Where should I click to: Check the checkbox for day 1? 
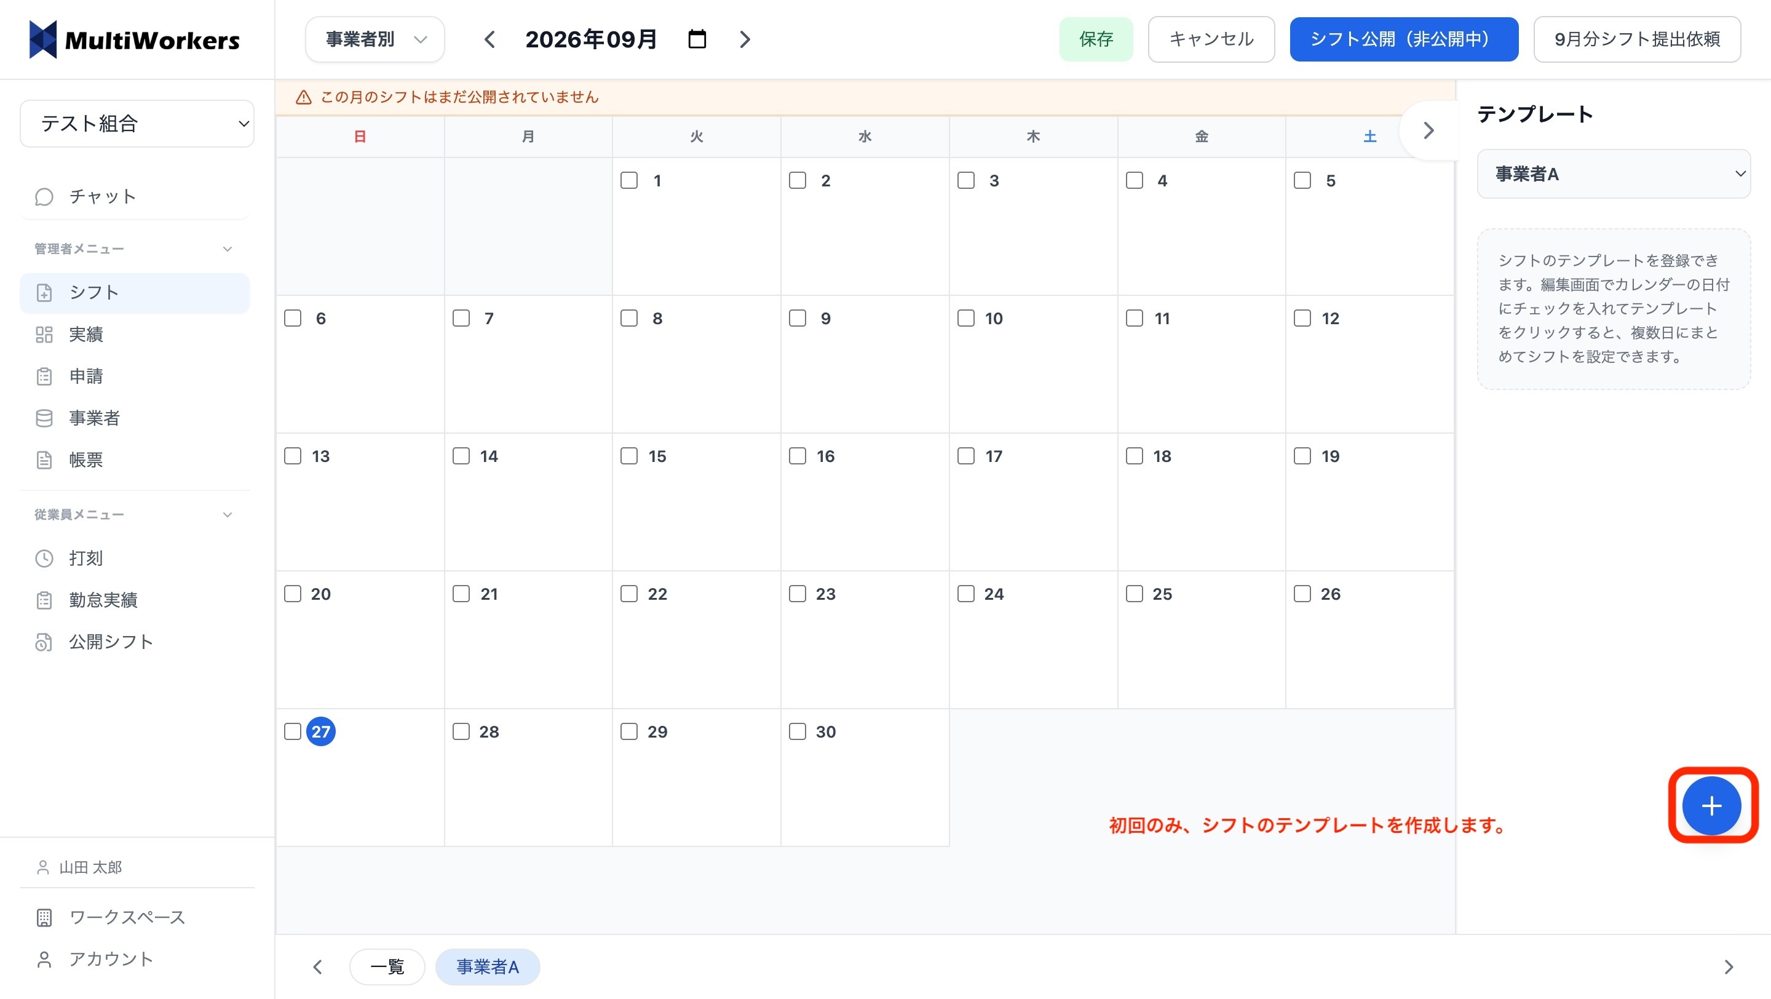click(x=629, y=180)
